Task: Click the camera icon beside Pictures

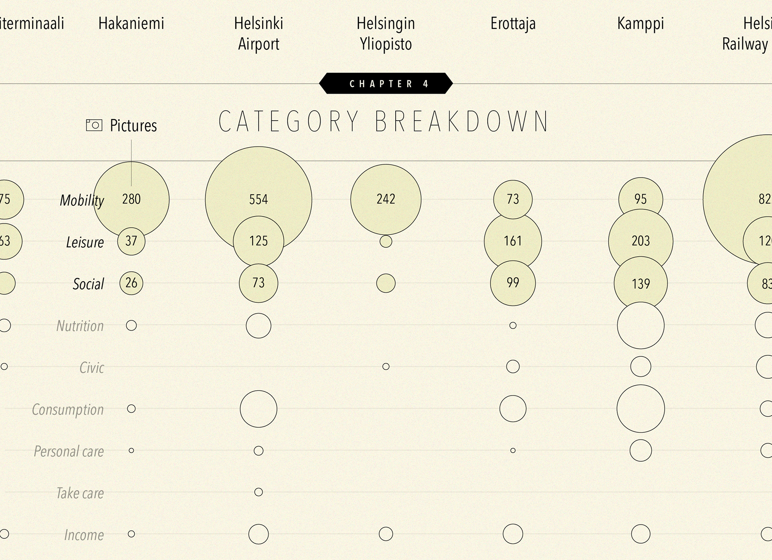Action: point(94,125)
